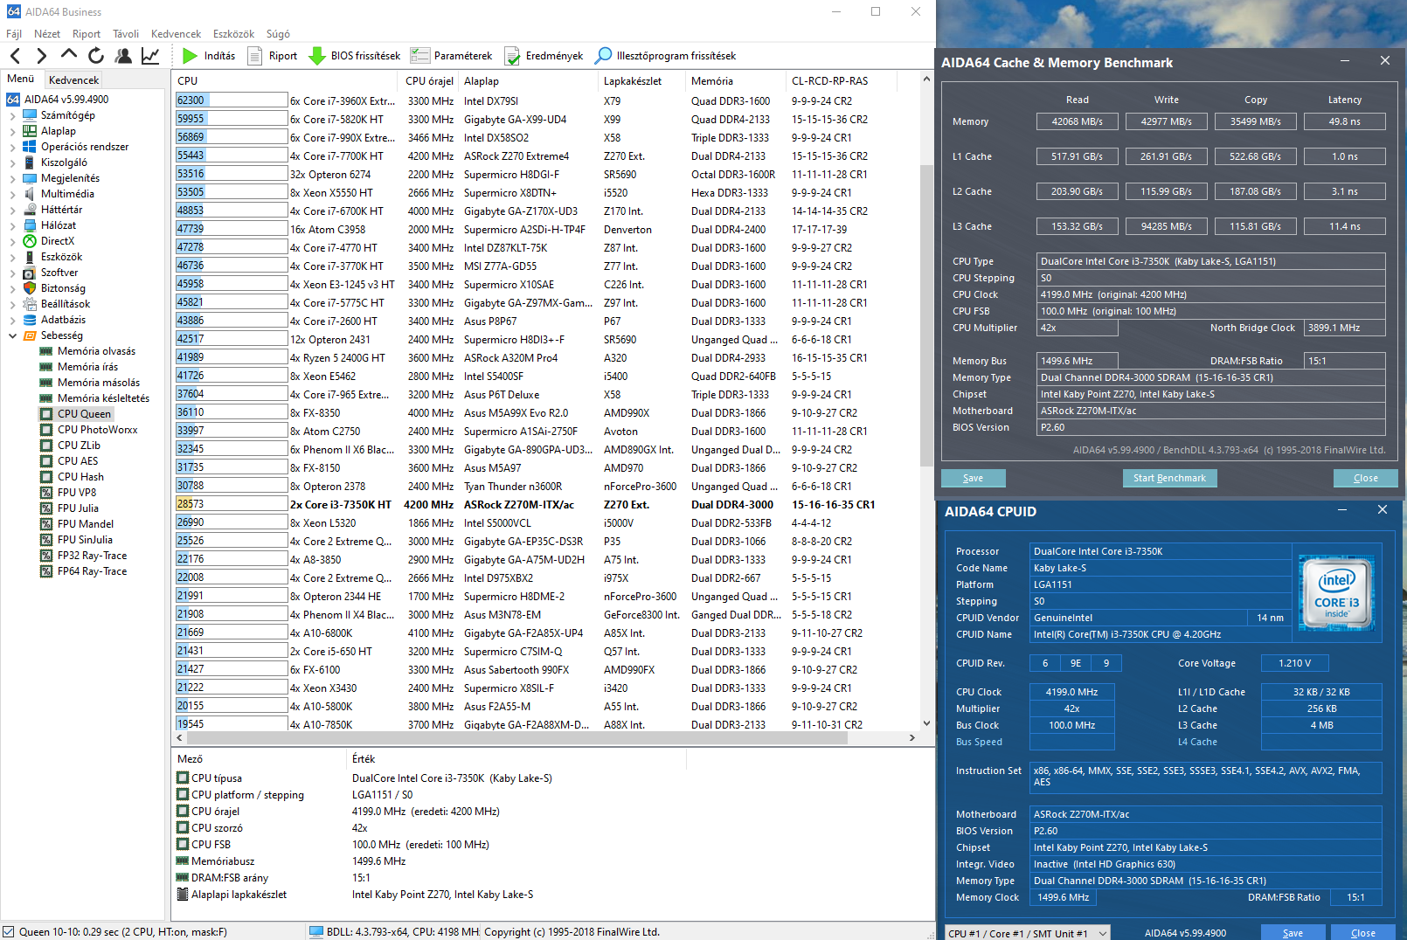The image size is (1407, 940).
Task: Toggle checkbox next to CPU platform / stepping
Action: (183, 794)
